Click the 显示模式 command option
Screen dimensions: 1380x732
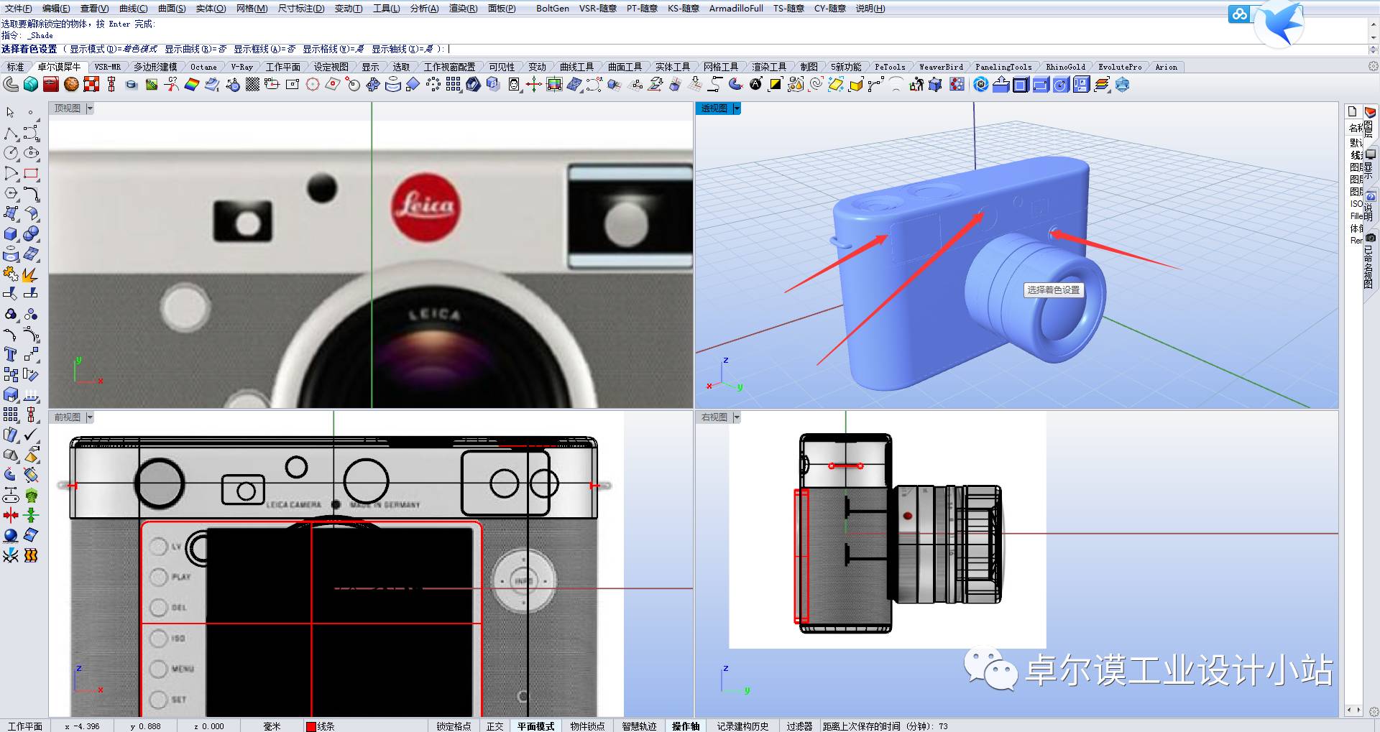[114, 49]
